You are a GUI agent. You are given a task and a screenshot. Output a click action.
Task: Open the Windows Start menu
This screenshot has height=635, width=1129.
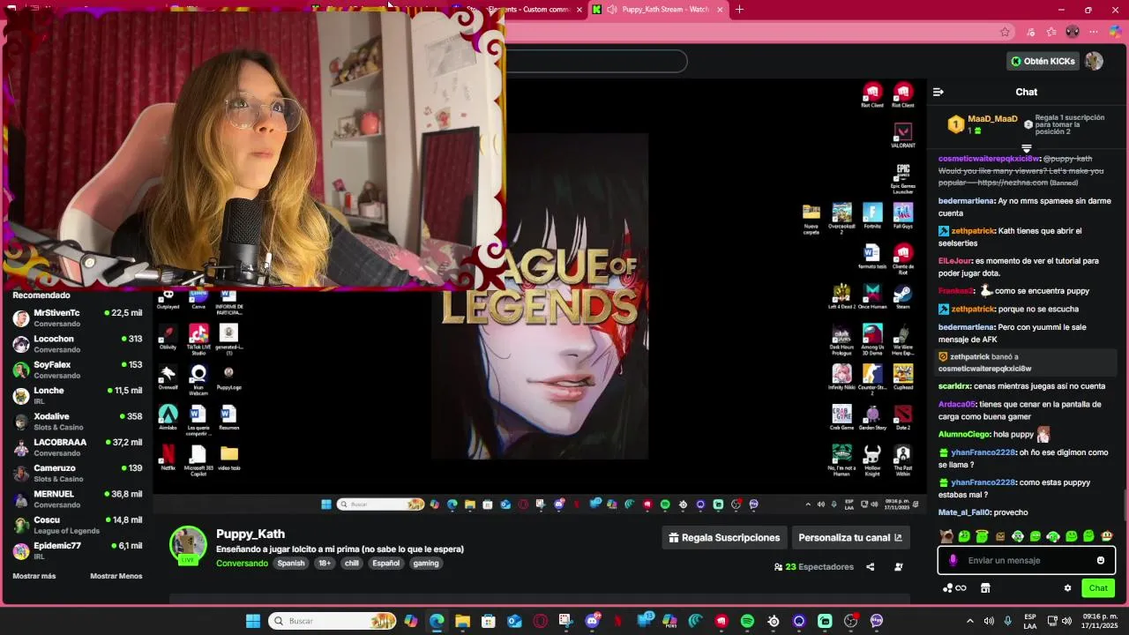tap(253, 621)
